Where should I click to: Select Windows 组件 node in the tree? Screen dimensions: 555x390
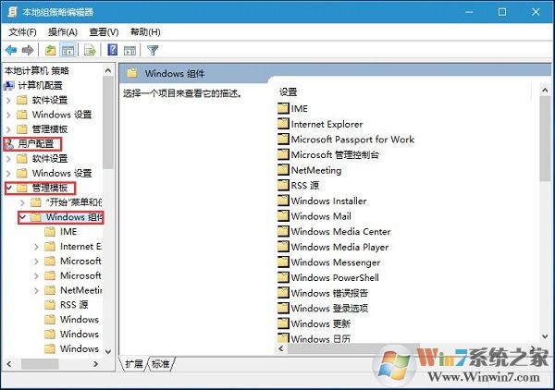tap(67, 217)
